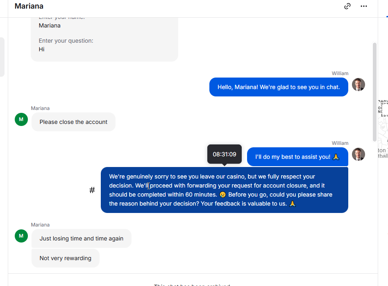
Task: Click Mariana's name label above 'Just losing time'
Action: (x=40, y=225)
